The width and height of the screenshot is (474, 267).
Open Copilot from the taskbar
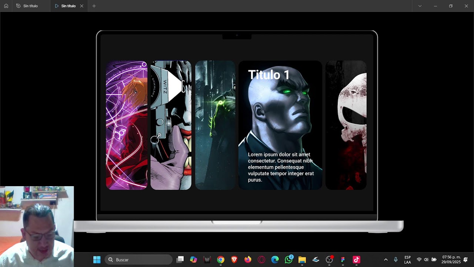(194, 260)
